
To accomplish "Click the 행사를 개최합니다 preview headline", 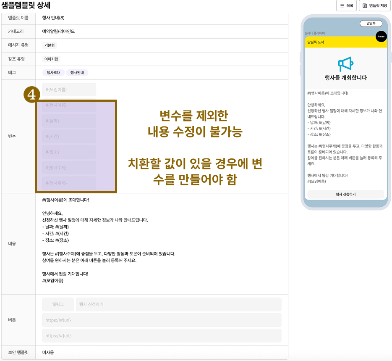I will tap(345, 78).
